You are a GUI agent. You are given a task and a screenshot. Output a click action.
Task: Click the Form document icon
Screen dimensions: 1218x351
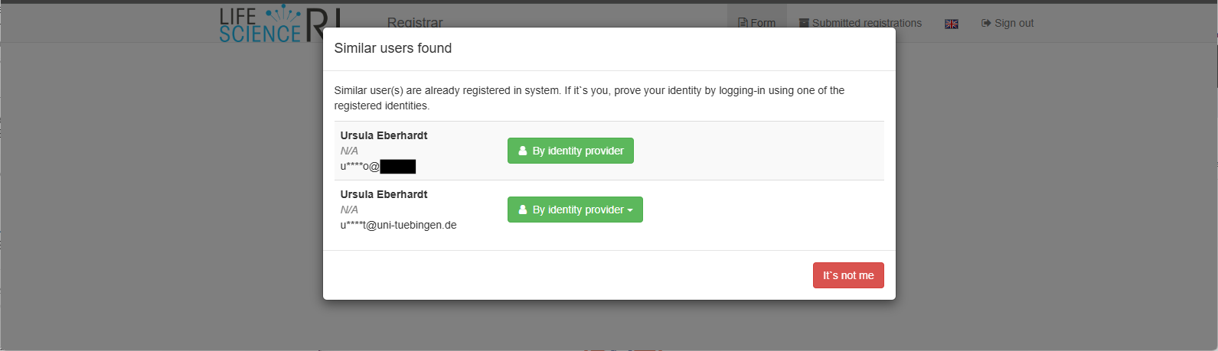point(743,23)
